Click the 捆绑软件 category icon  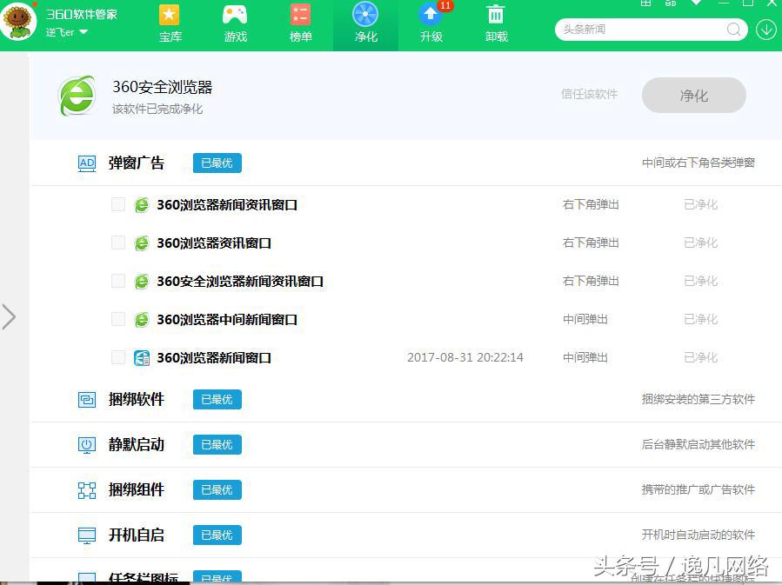[x=87, y=400]
